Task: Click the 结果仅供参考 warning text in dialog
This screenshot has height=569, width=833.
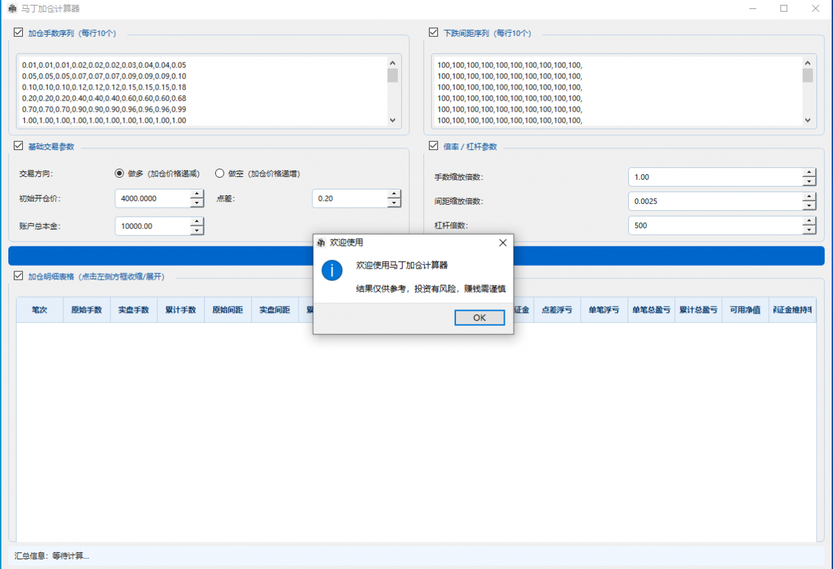Action: tap(430, 289)
